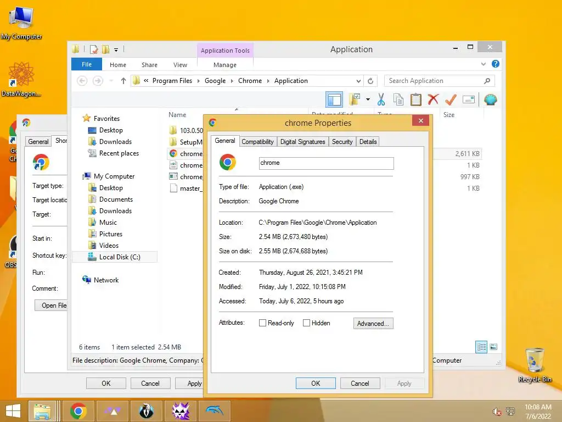Click the Cut scissors icon in Explorer toolbar
The image size is (562, 422).
pyautogui.click(x=381, y=99)
